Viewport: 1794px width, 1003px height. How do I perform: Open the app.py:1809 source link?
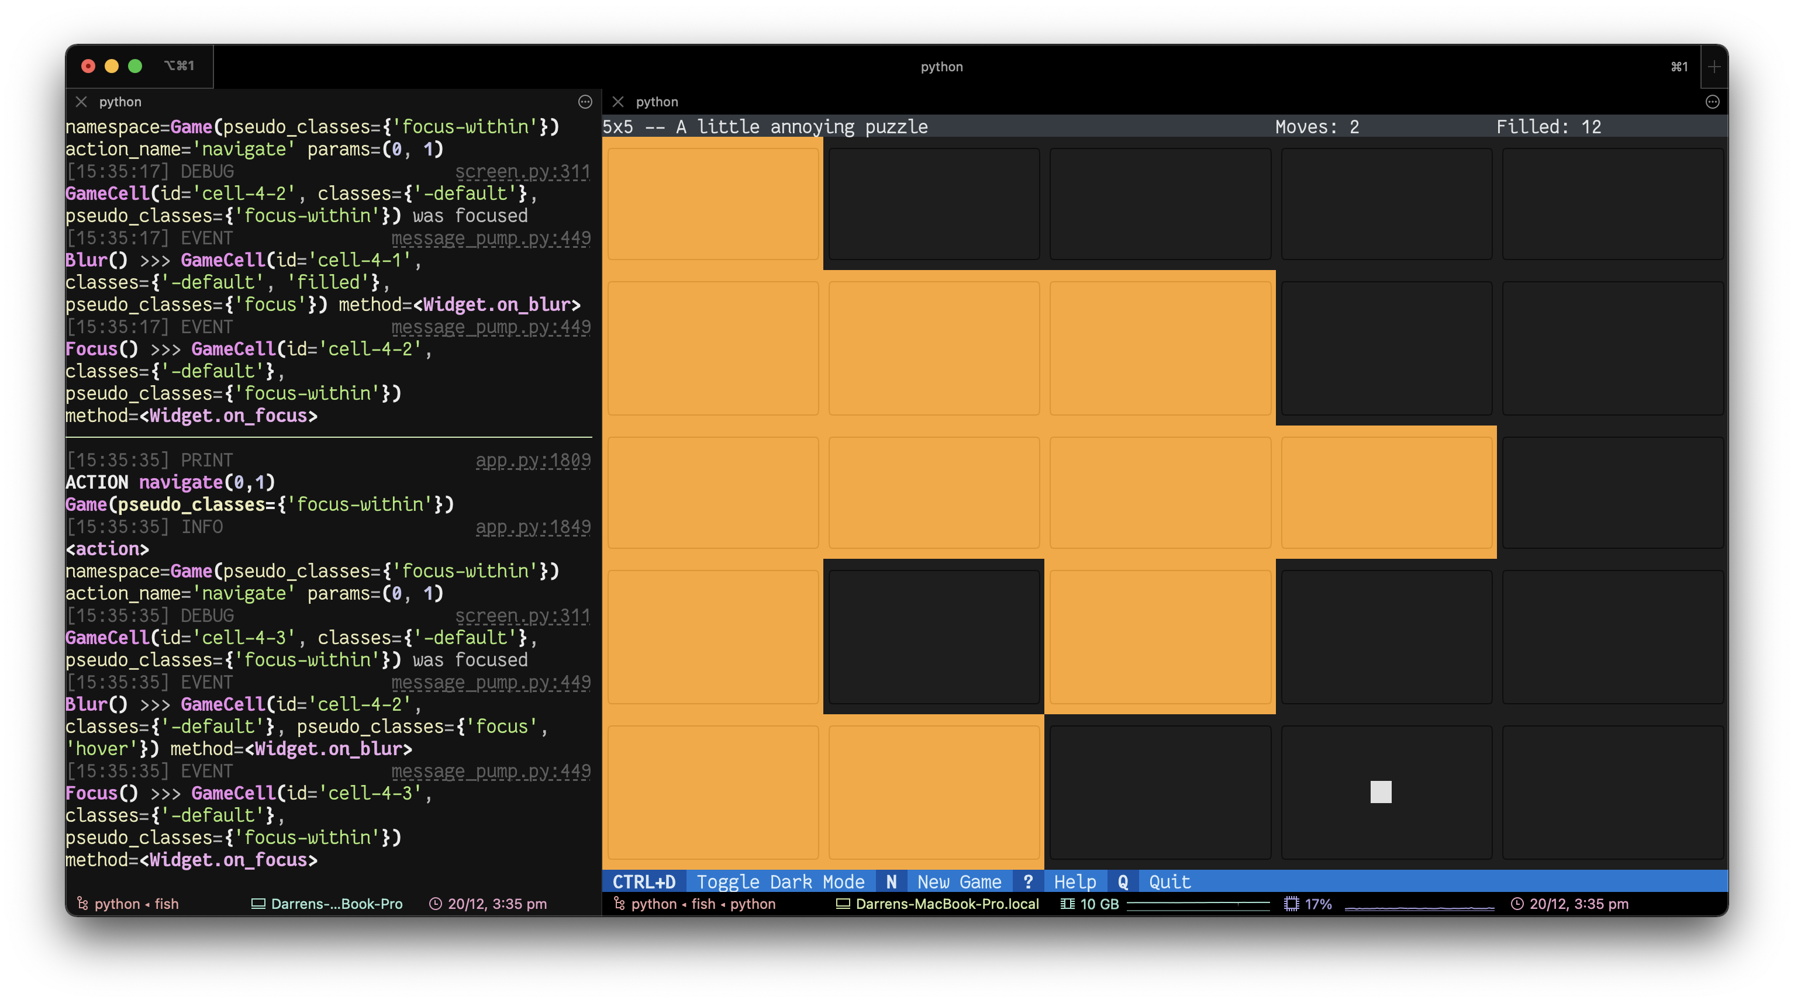pos(533,460)
